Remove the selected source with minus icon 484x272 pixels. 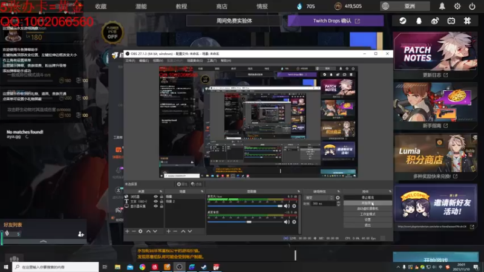coord(134,231)
